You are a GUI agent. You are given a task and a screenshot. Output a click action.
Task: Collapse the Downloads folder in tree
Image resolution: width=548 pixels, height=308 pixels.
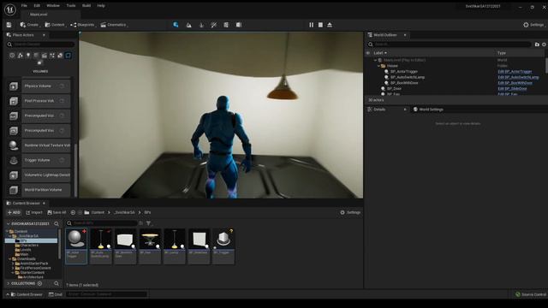point(9,259)
